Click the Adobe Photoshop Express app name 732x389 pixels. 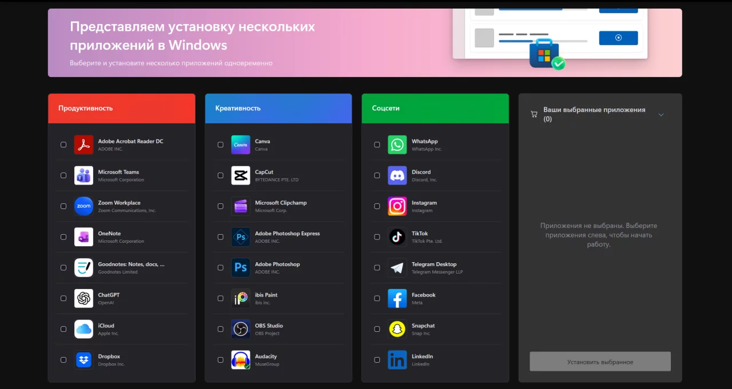[287, 234]
